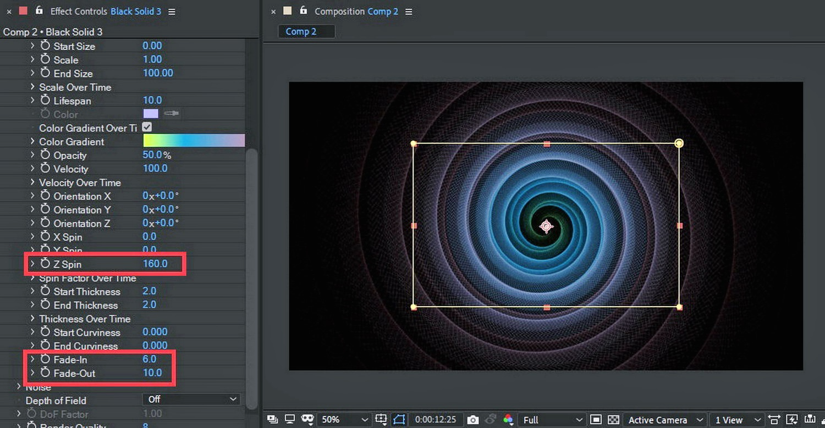Image resolution: width=825 pixels, height=428 pixels.
Task: Click the lavender Color swatch
Action: point(151,114)
